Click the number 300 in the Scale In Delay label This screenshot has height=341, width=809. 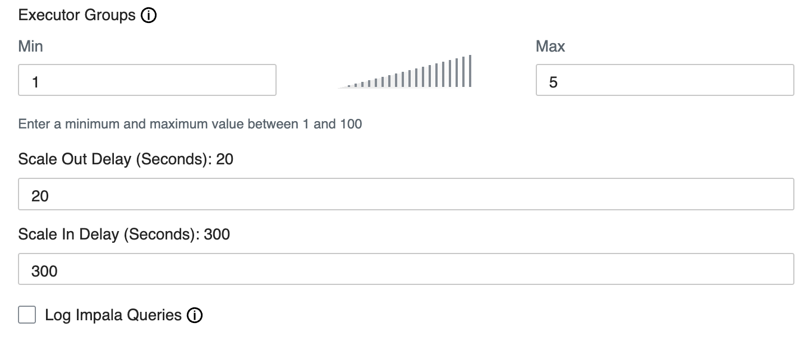(x=217, y=234)
